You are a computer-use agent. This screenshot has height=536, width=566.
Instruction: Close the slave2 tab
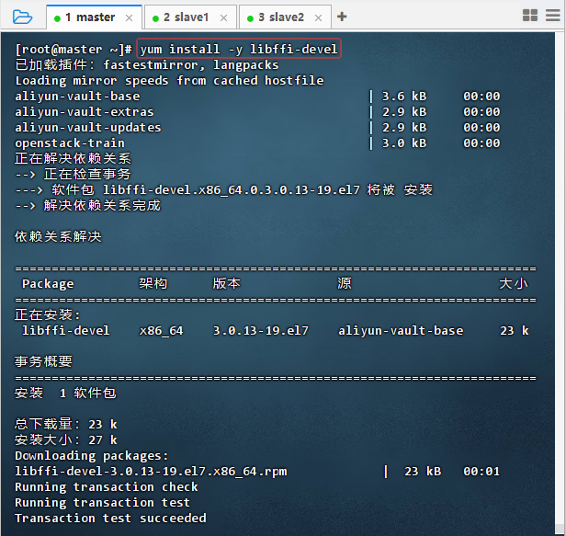point(318,17)
